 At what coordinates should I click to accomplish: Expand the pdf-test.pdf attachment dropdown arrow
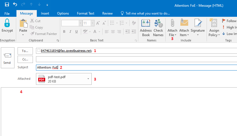88,79
